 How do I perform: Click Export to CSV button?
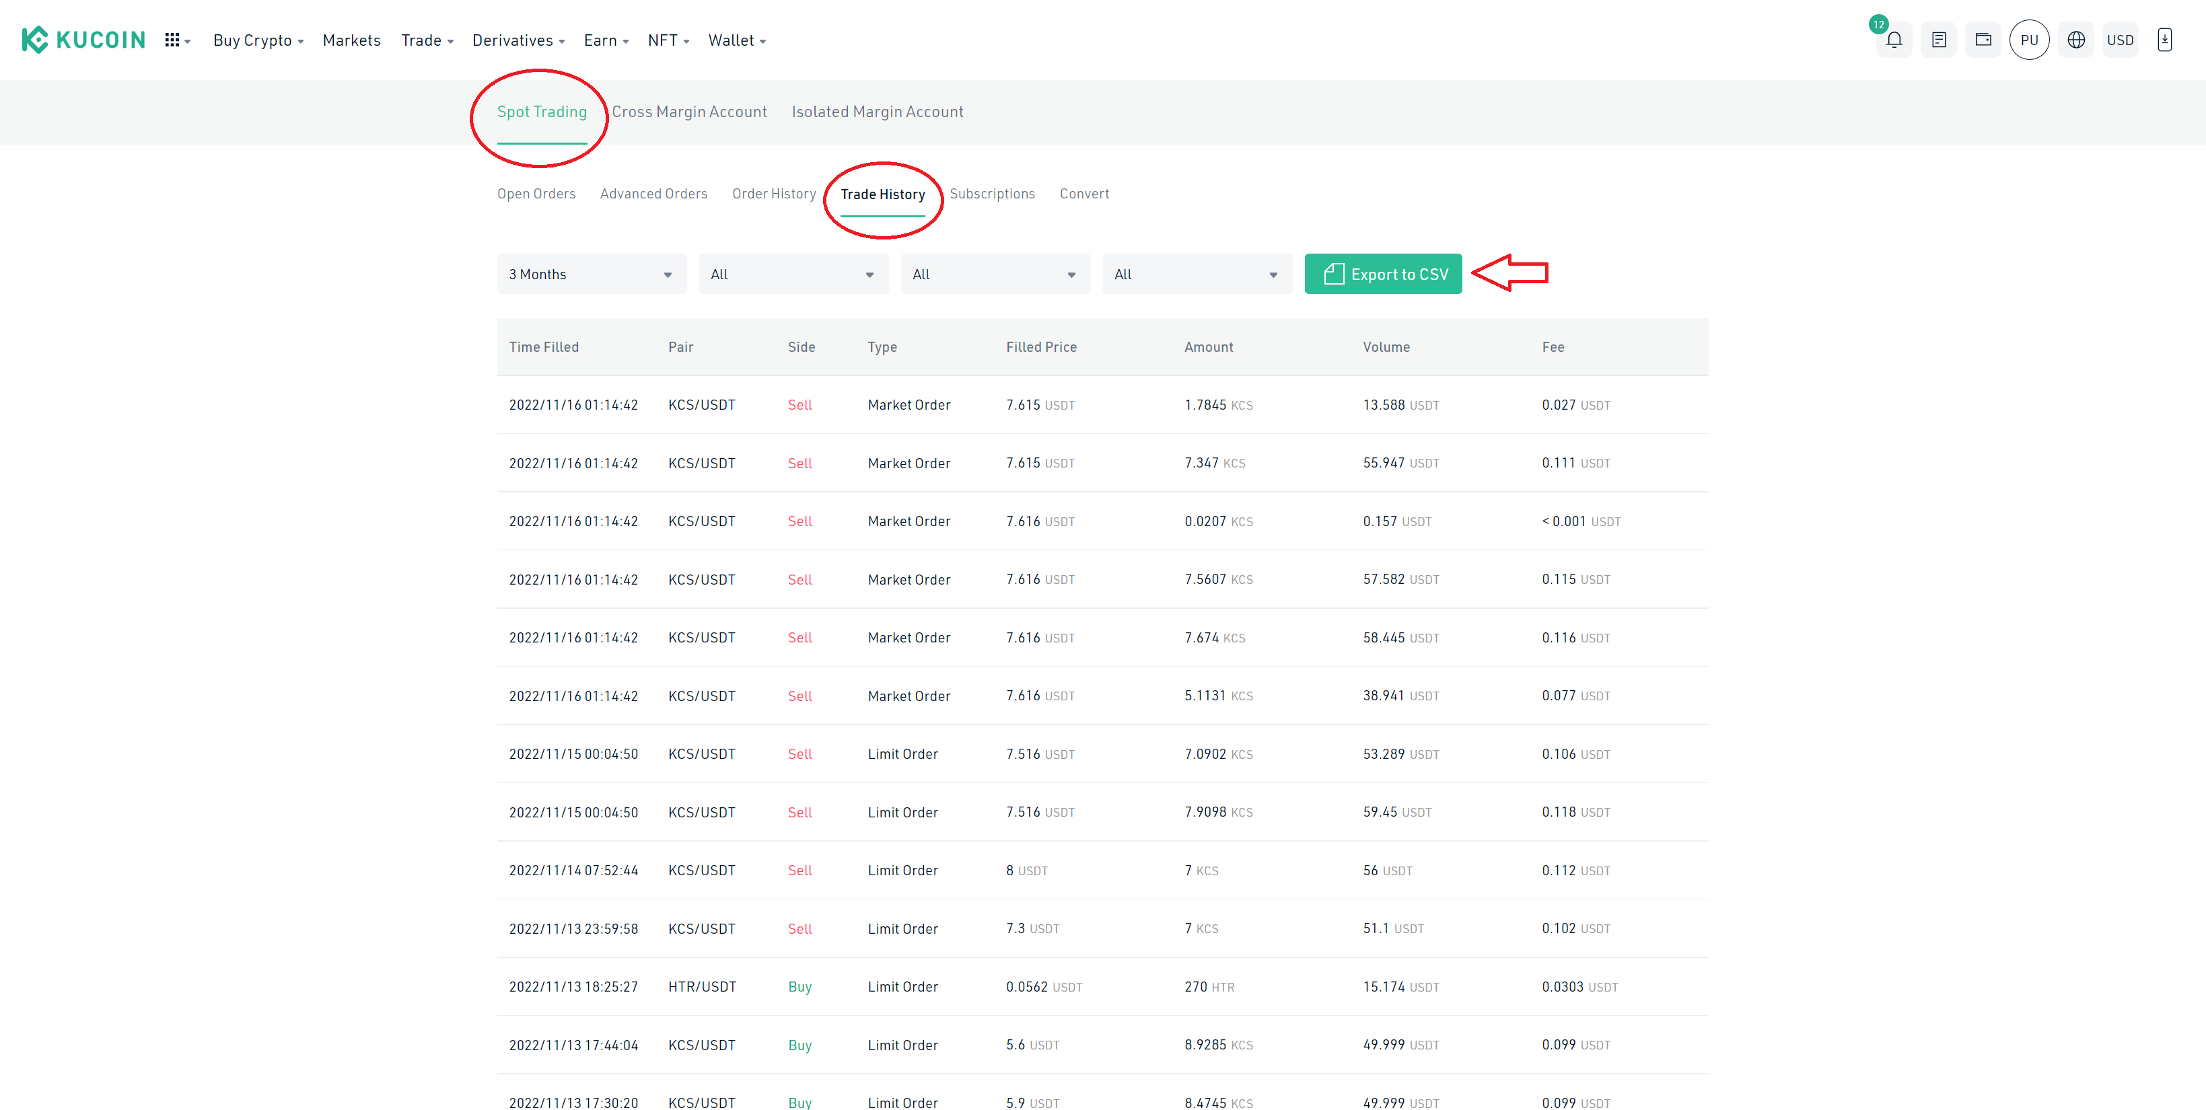[x=1383, y=274]
